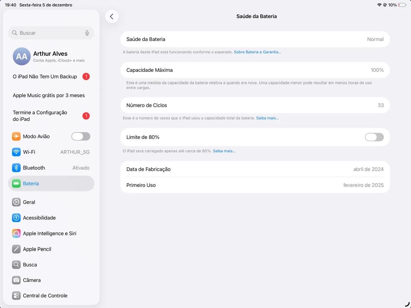Screen dimensions: 411x308
Task: Tap the Apple Intelligence e Siri icon
Action: pos(16,233)
